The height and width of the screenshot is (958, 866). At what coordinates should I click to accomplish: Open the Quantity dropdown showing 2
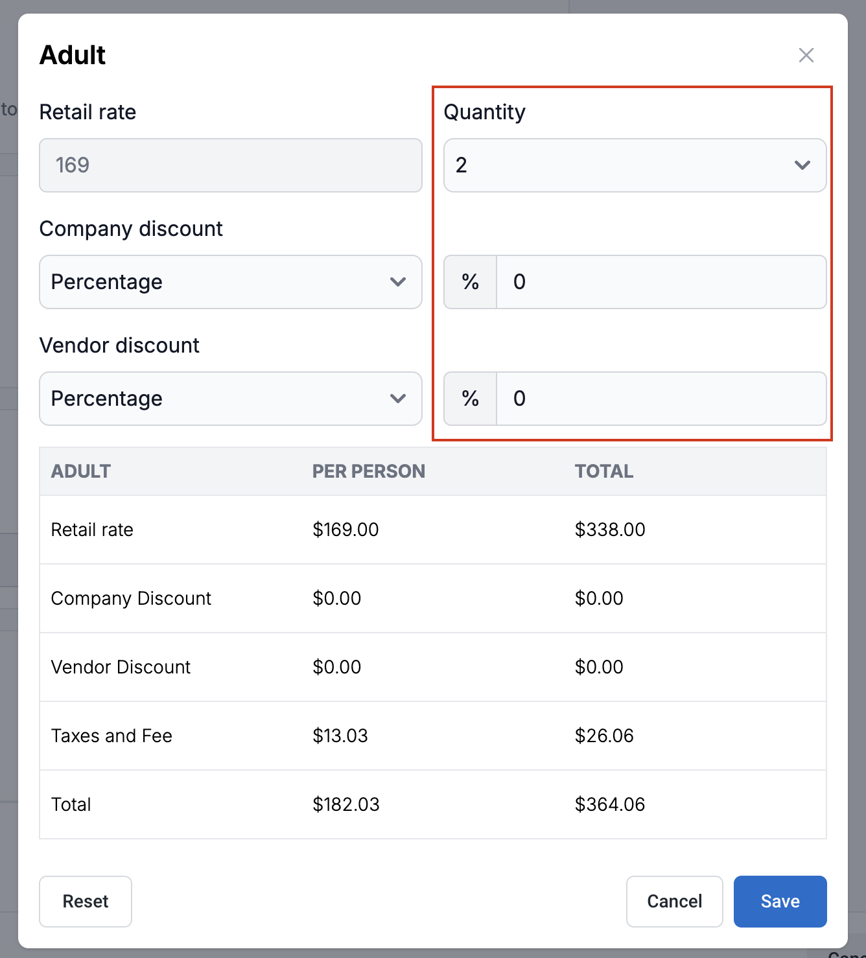pyautogui.click(x=634, y=165)
